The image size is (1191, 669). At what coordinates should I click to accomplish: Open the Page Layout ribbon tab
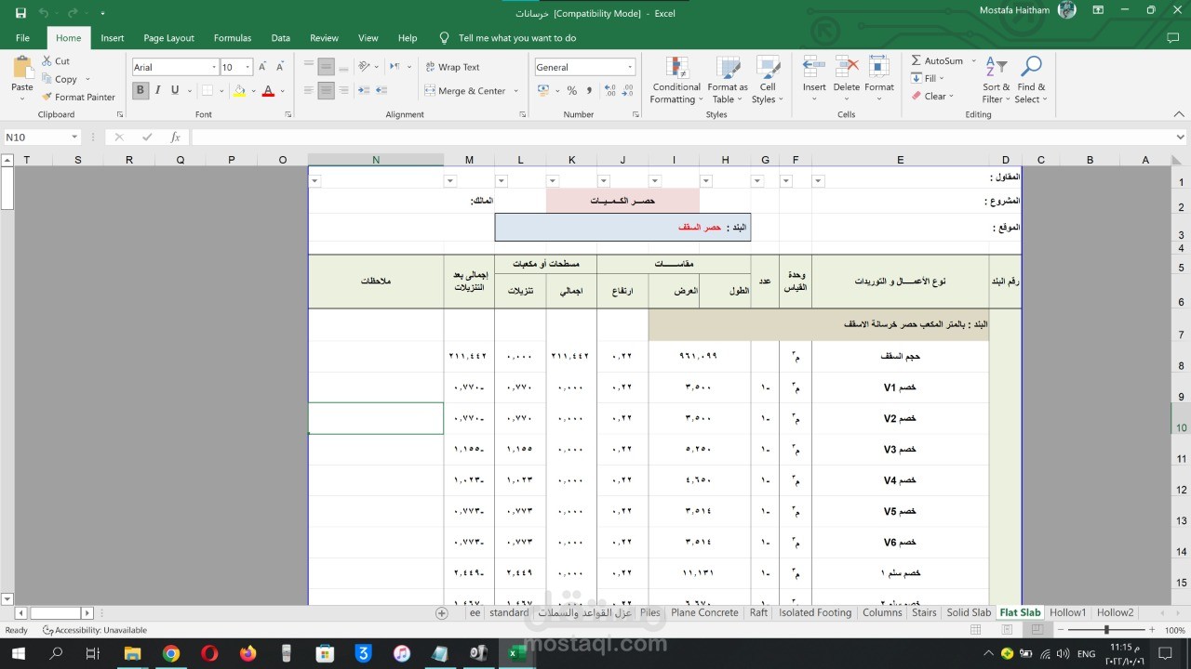click(168, 38)
